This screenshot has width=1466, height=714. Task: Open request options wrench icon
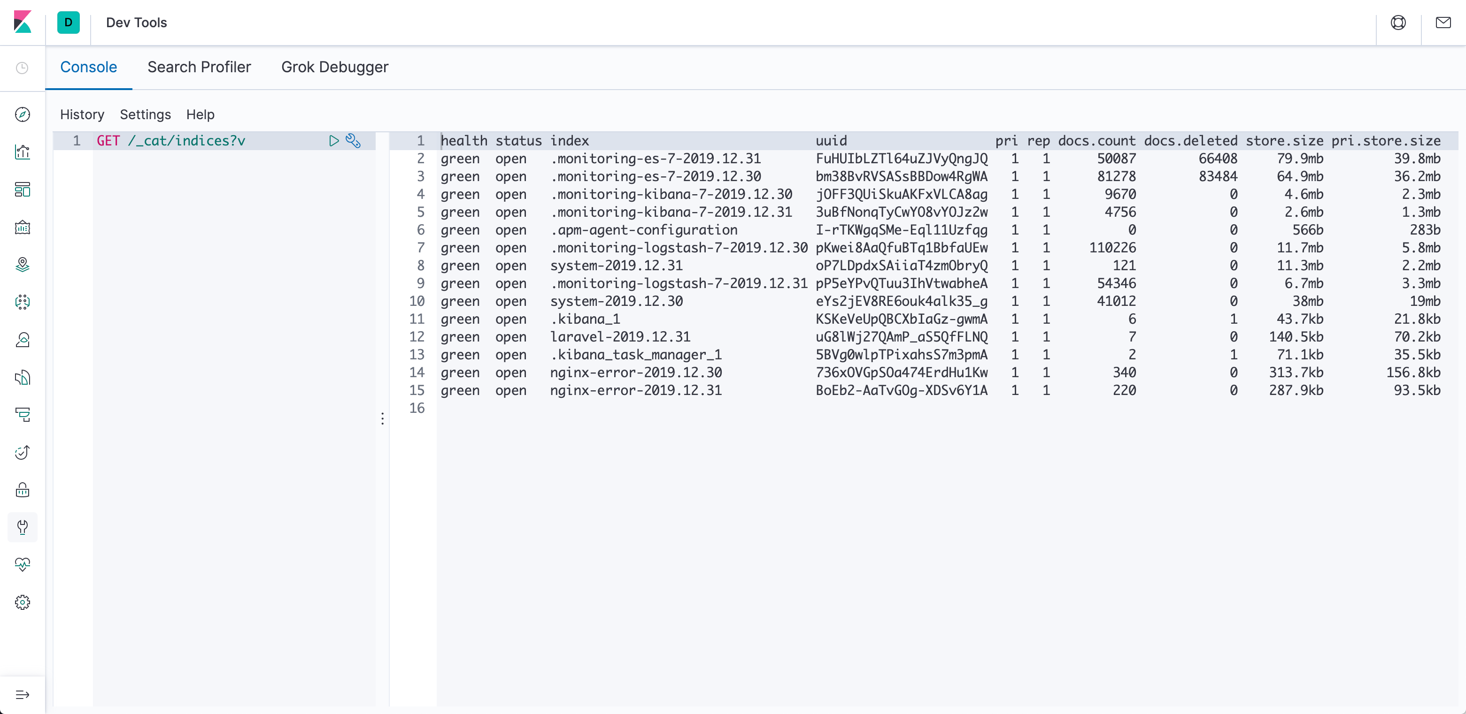tap(353, 140)
